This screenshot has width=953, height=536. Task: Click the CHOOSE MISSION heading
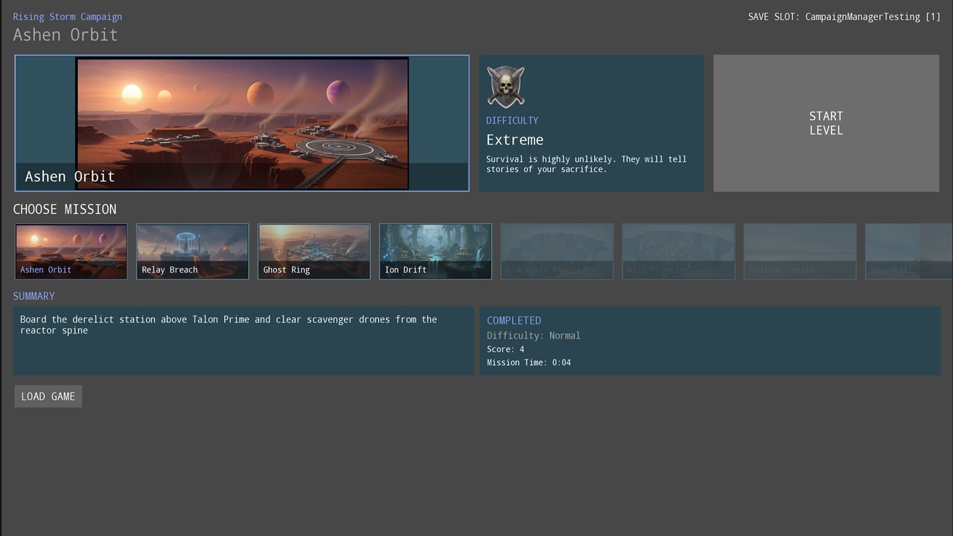[65, 209]
